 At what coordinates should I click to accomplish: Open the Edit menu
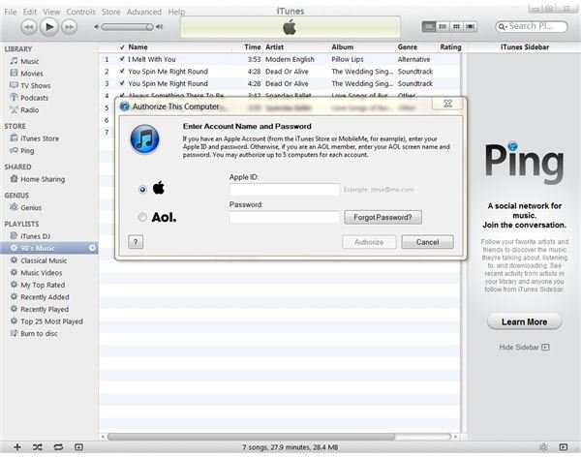pyautogui.click(x=30, y=12)
